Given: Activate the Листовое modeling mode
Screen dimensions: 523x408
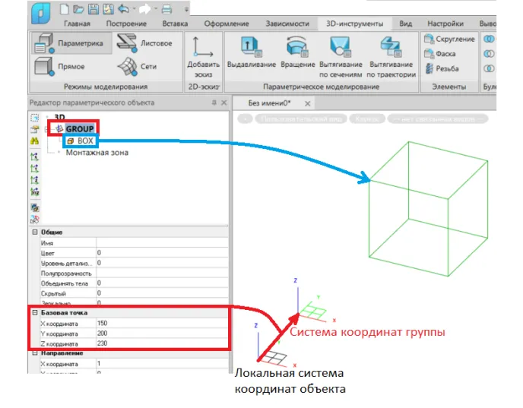Looking at the screenshot, I should 144,43.
